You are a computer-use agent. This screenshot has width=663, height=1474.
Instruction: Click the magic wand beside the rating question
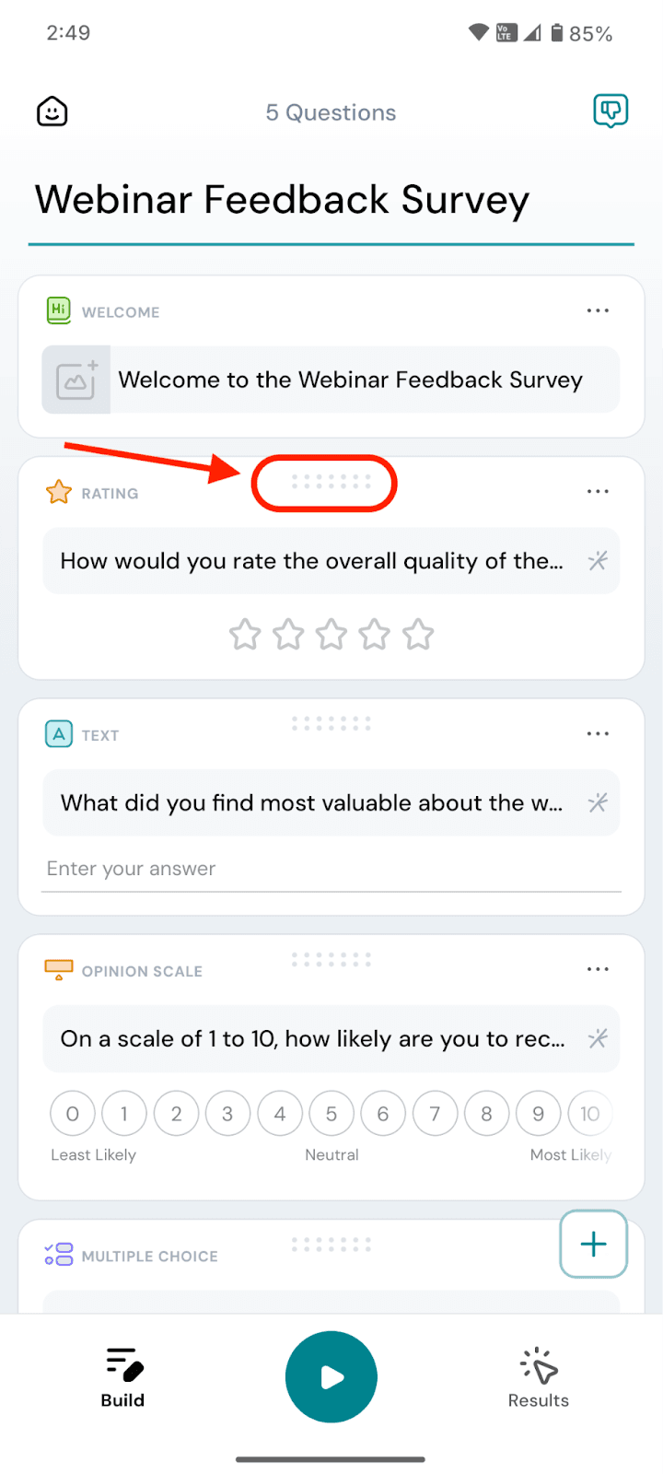pyautogui.click(x=598, y=560)
